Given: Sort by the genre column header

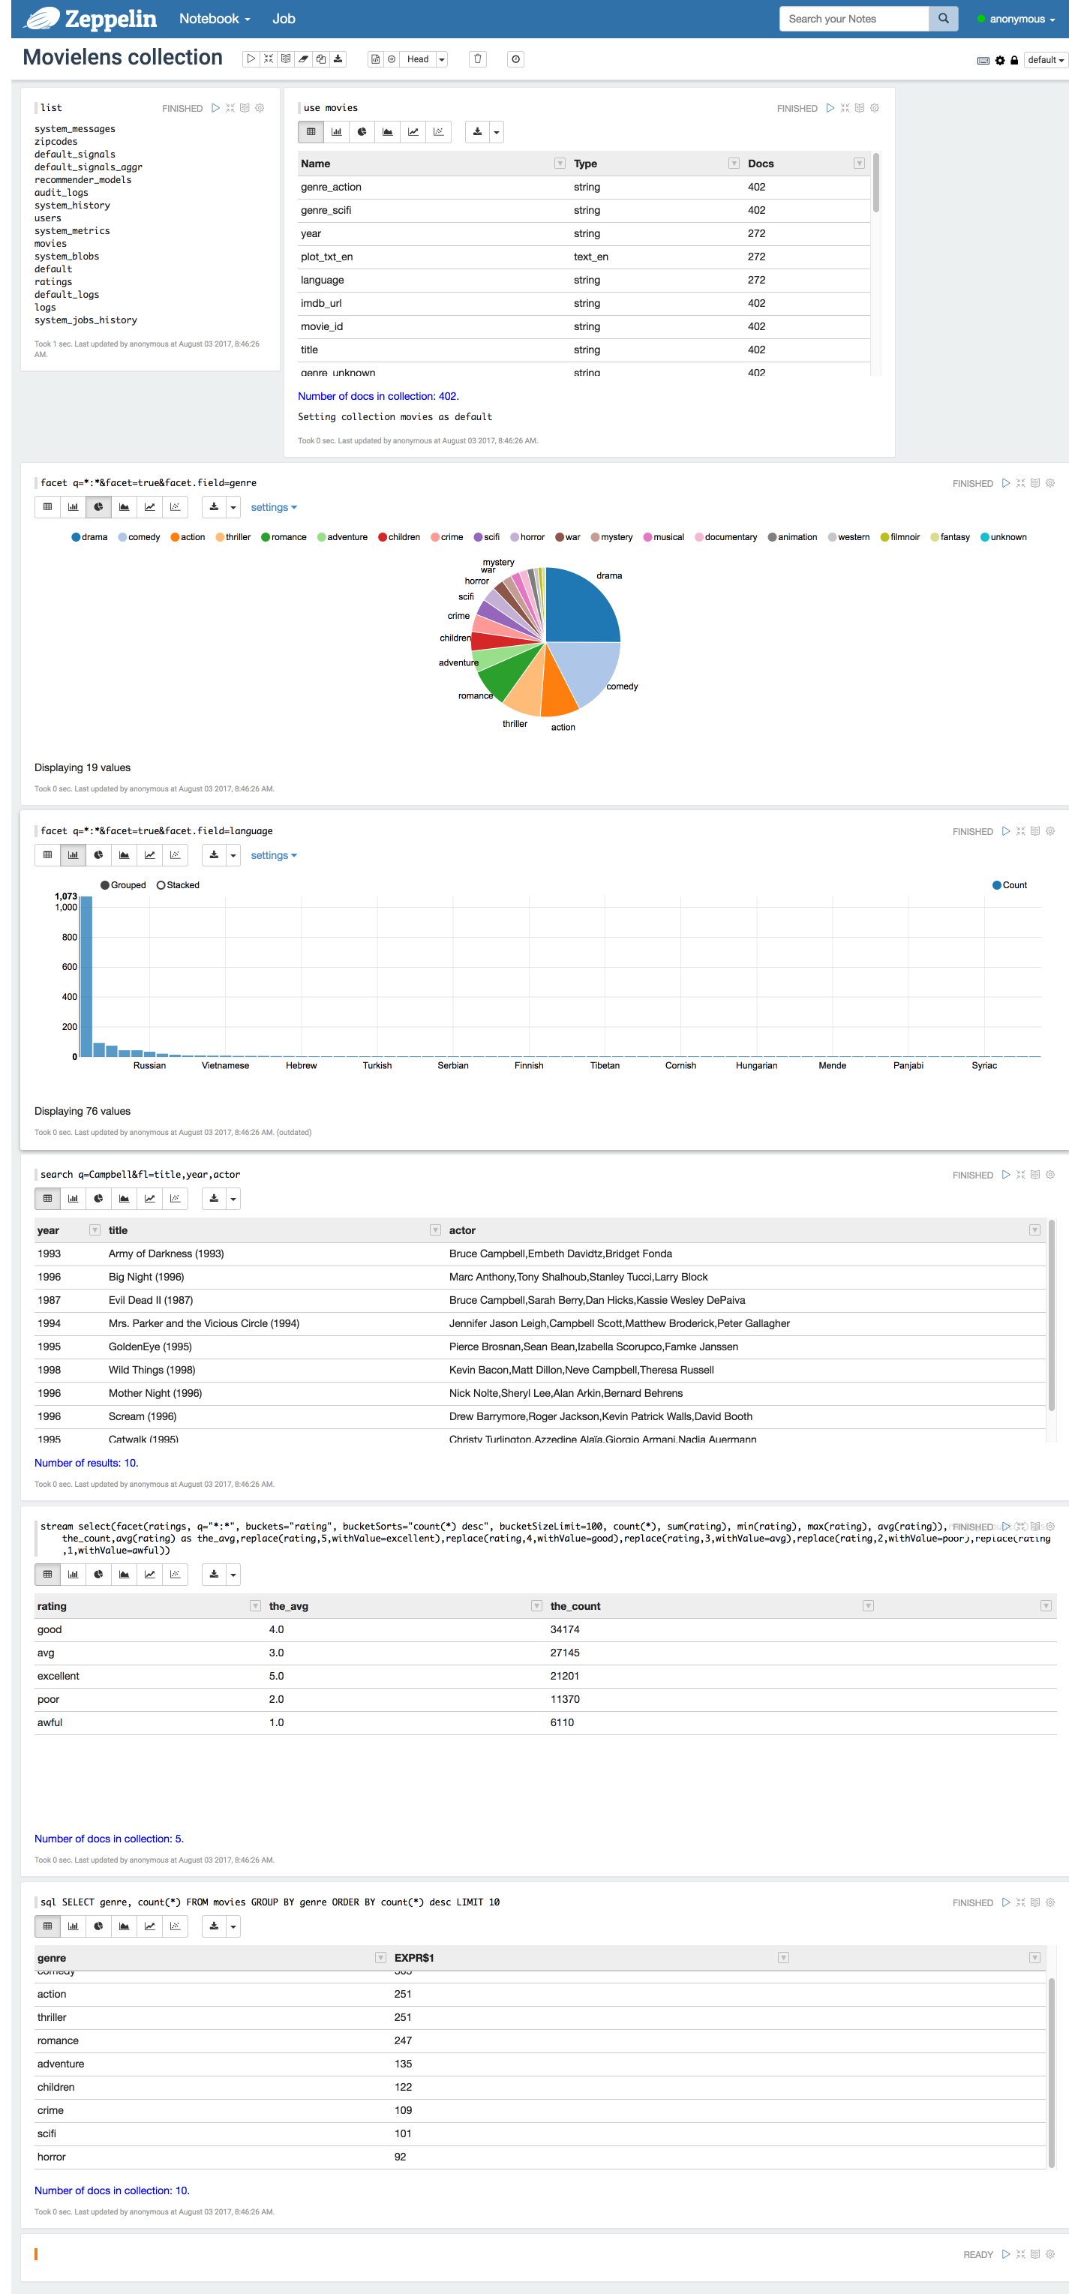Looking at the screenshot, I should tap(52, 1957).
